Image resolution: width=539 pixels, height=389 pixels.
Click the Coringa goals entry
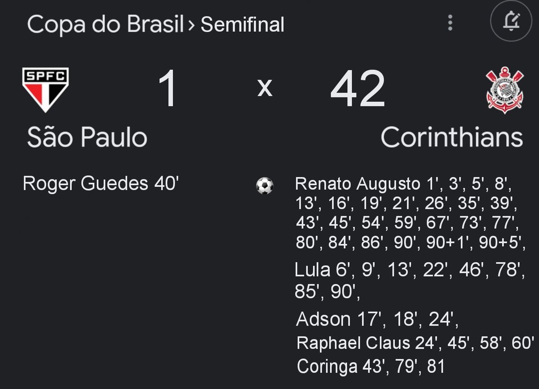pos(371,367)
